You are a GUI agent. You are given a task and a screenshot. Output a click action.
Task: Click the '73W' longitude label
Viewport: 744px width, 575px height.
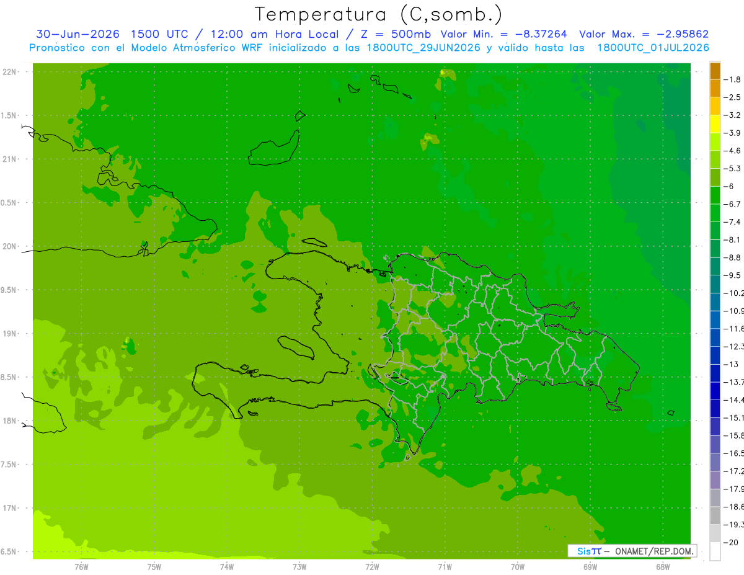point(299,566)
